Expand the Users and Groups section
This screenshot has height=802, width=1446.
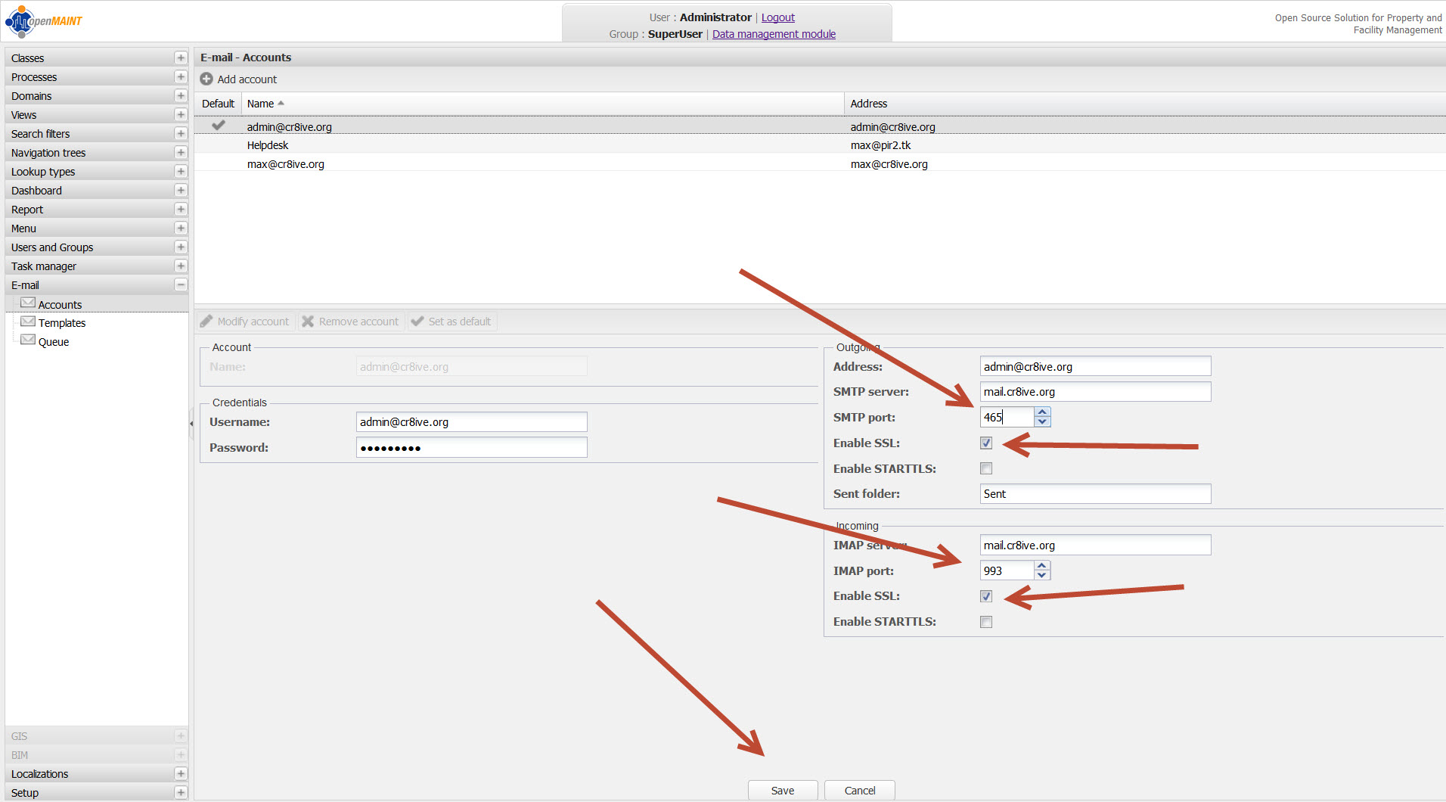coord(180,247)
